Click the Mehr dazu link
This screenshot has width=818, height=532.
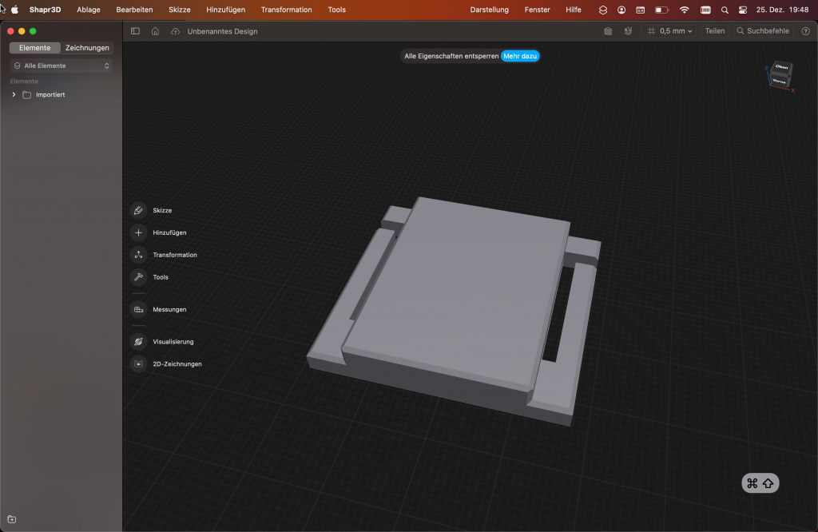[520, 56]
